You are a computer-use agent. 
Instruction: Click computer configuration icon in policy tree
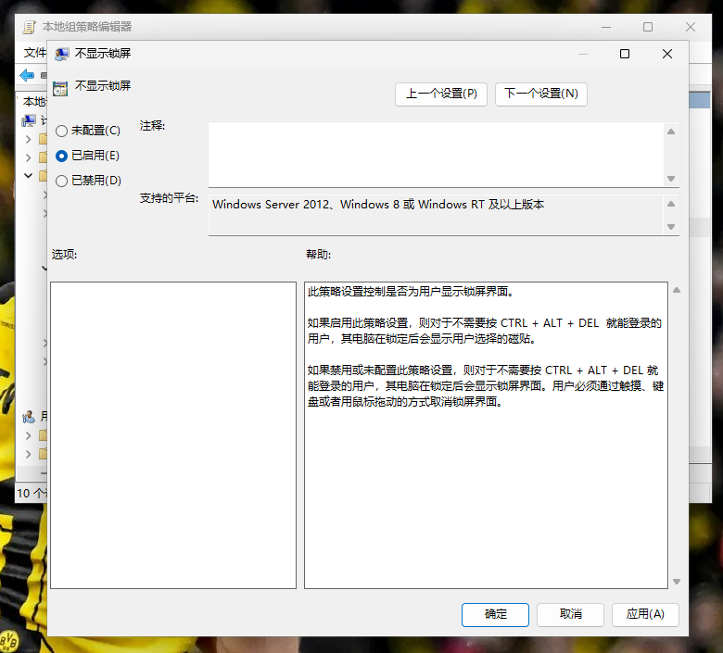[29, 120]
